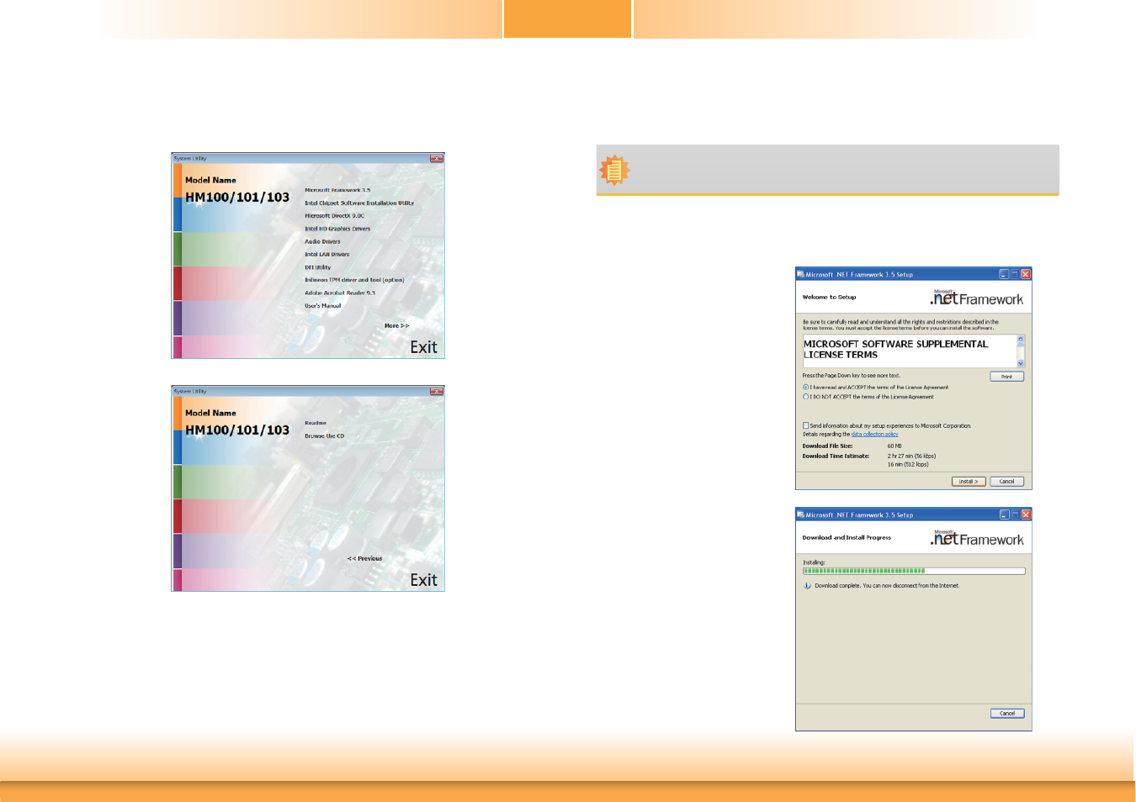The width and height of the screenshot is (1136, 802).
Task: Select 'I DO NOT ACCEPT' radio button
Action: point(806,397)
